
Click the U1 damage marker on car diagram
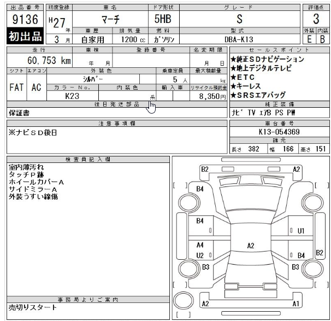[301, 230]
